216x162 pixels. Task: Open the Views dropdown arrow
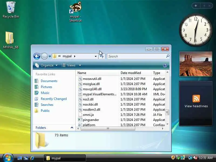(x=80, y=65)
